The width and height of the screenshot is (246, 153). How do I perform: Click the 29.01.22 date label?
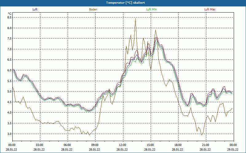coord(233,149)
